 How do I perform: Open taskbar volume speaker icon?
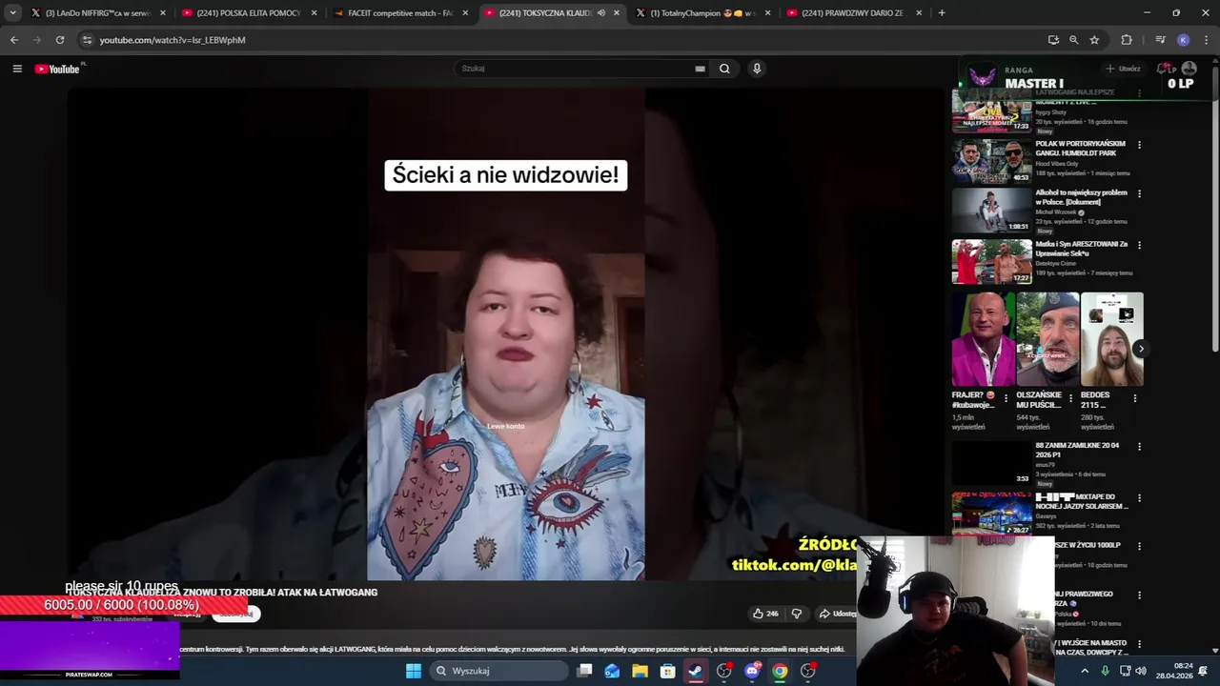[x=1140, y=671]
